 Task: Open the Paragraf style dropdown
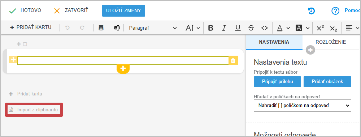[x=153, y=28]
